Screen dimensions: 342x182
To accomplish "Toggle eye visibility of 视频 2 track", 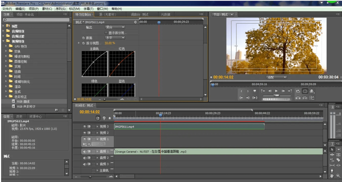I will point(85,133).
